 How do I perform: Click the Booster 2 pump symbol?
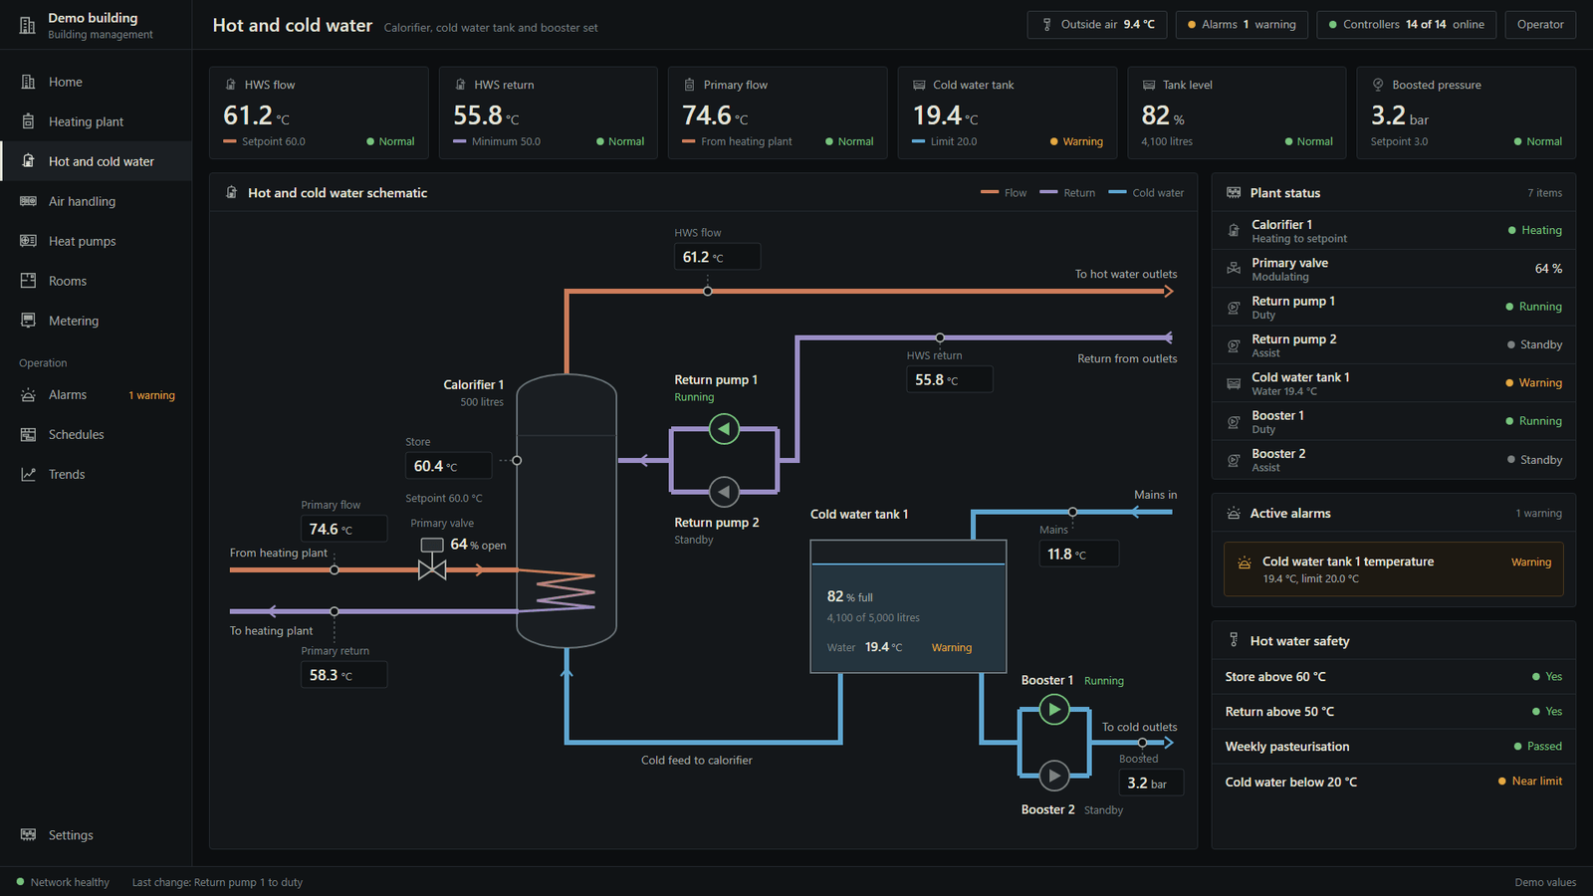[1054, 776]
